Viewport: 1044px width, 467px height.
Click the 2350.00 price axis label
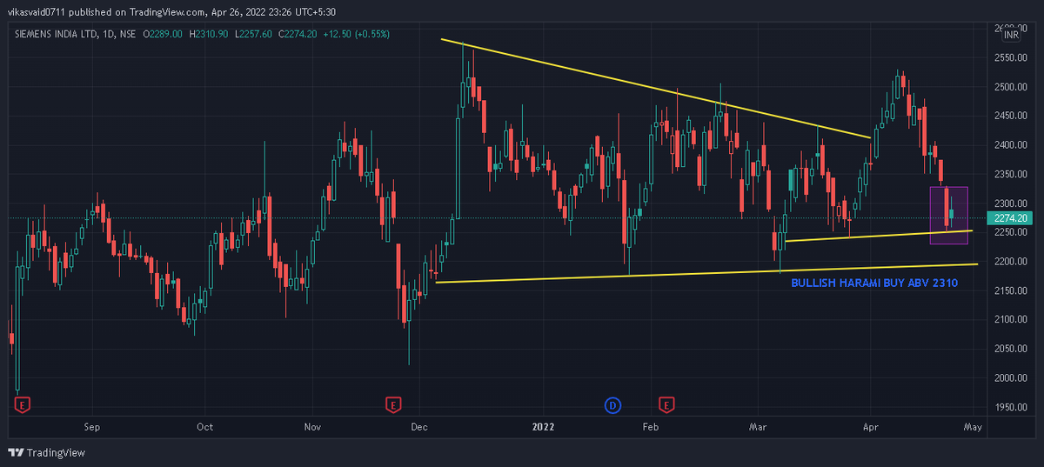coord(1010,174)
